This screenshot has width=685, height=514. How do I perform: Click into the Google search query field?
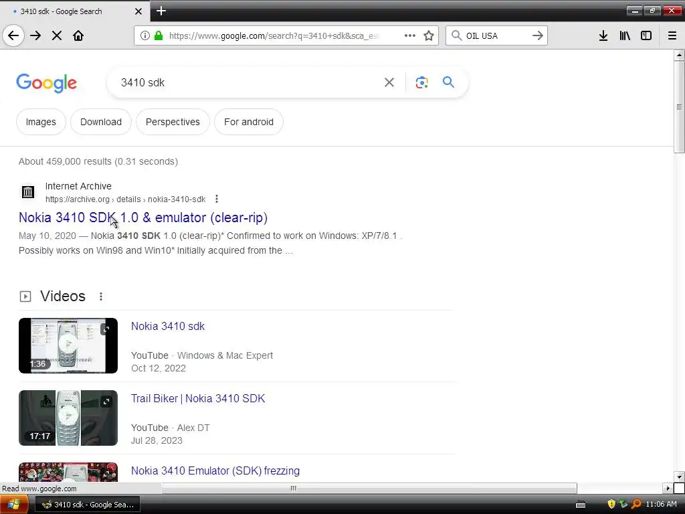249,82
